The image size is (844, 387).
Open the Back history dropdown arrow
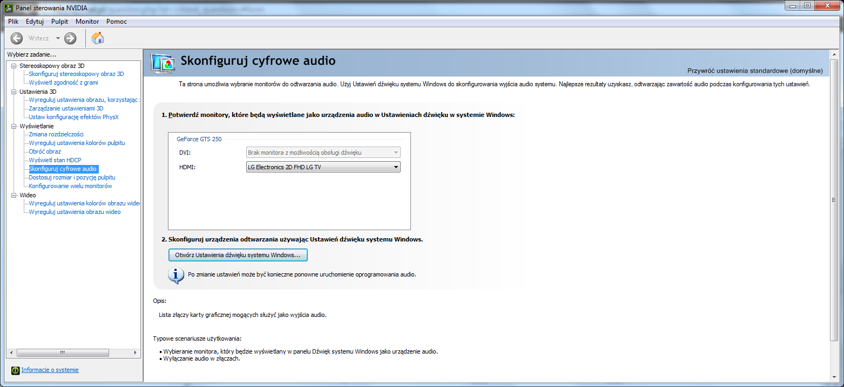click(58, 38)
